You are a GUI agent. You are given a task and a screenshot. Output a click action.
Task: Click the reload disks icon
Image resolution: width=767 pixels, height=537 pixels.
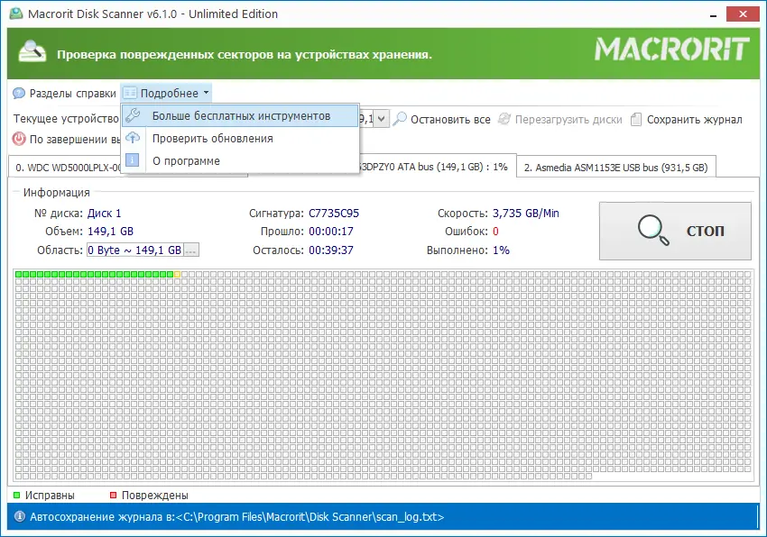[x=504, y=119]
